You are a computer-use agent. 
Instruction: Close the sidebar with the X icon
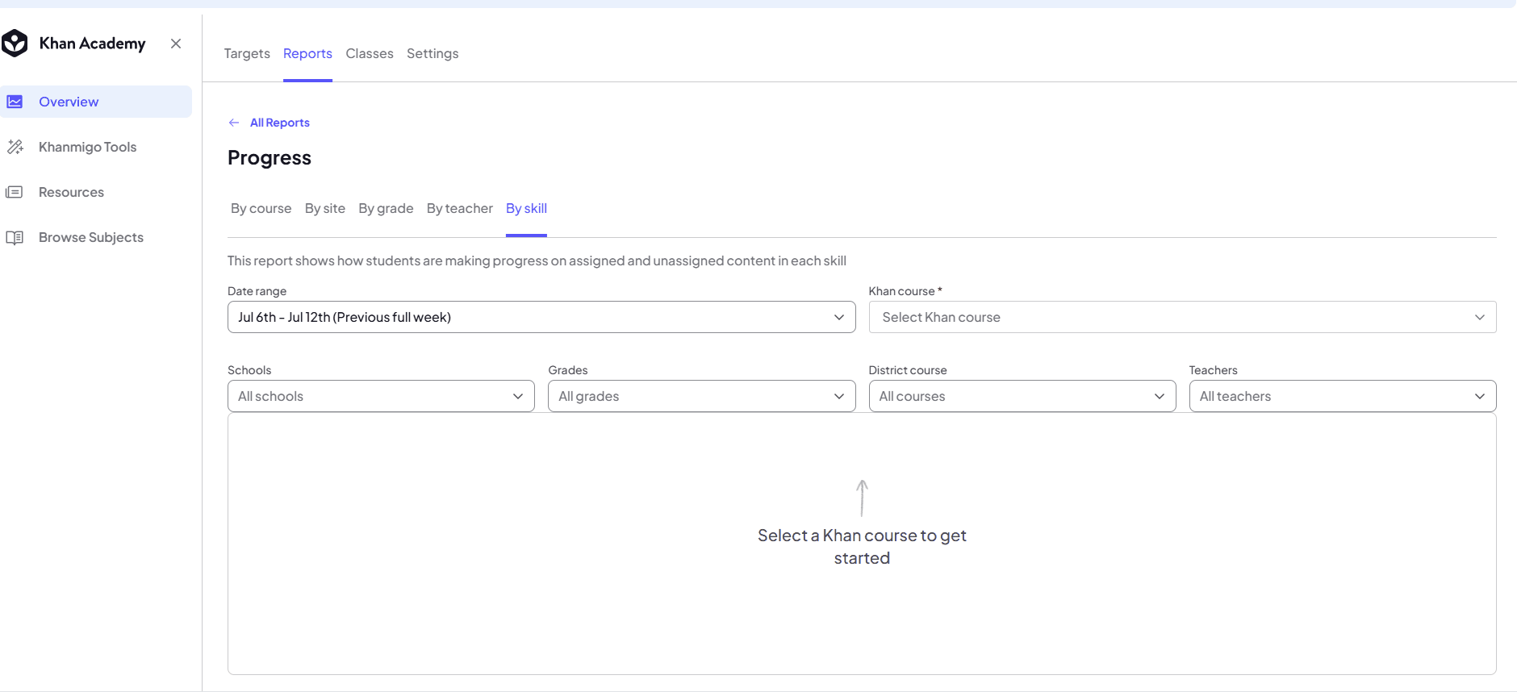176,44
